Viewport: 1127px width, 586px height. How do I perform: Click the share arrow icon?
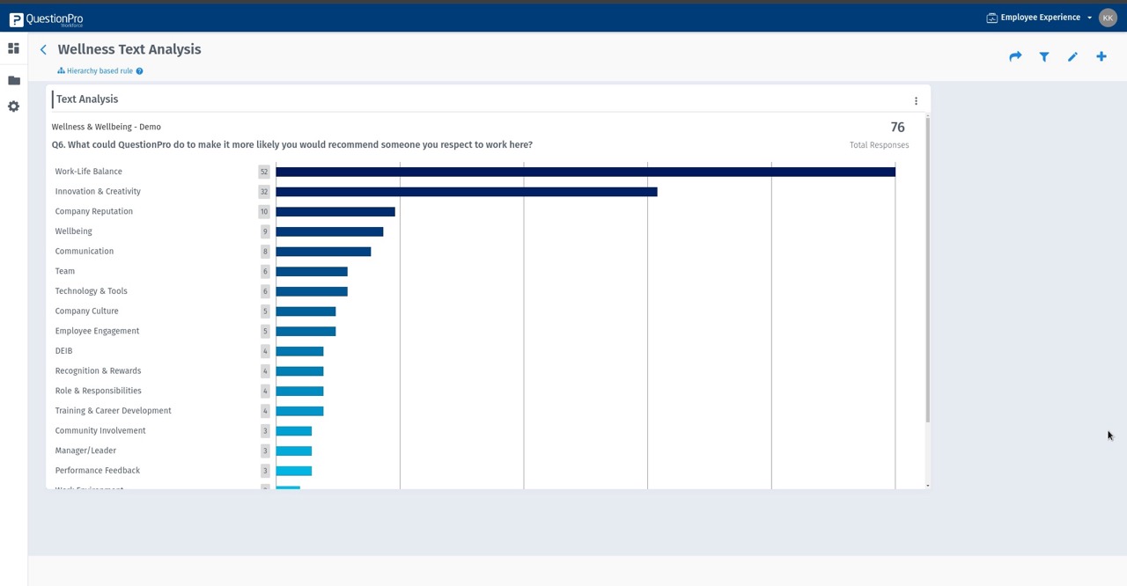point(1015,56)
